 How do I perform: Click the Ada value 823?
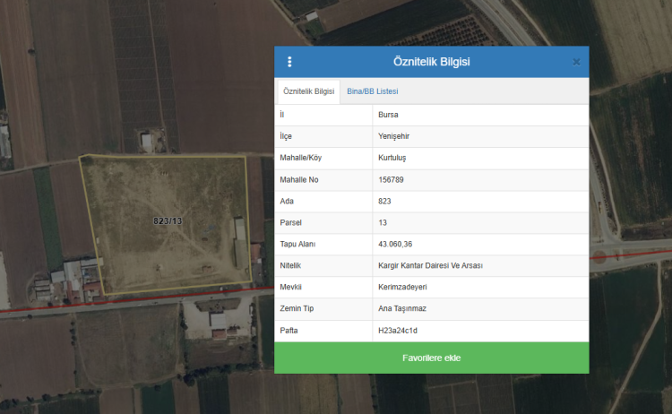[x=385, y=201]
